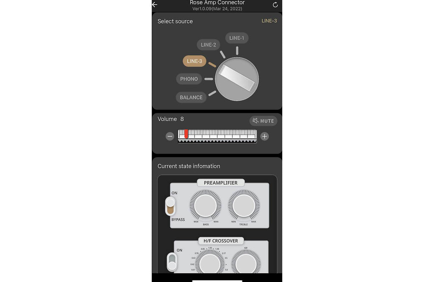434x282 pixels.
Task: Switch source to BALANCE input
Action: (191, 97)
